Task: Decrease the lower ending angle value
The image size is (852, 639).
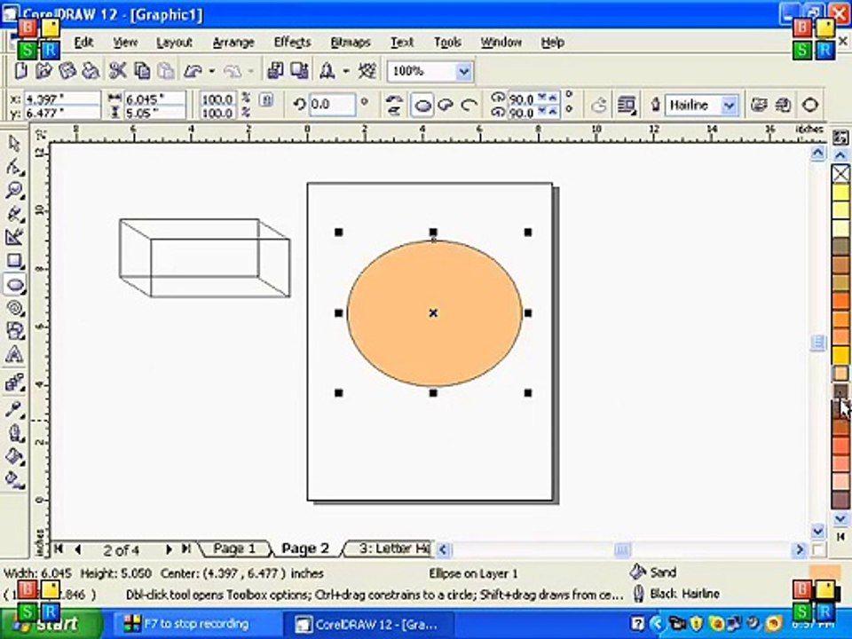Action: pos(541,112)
